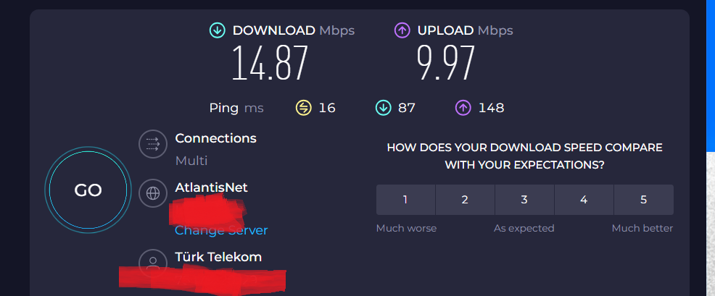
Task: Select rating 3, as expected
Action: click(x=524, y=200)
